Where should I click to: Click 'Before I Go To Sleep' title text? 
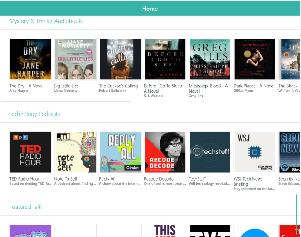[164, 89]
